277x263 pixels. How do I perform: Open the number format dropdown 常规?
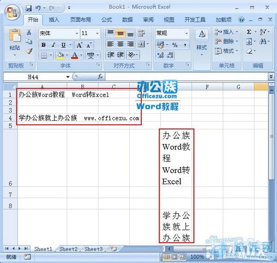[x=187, y=33]
